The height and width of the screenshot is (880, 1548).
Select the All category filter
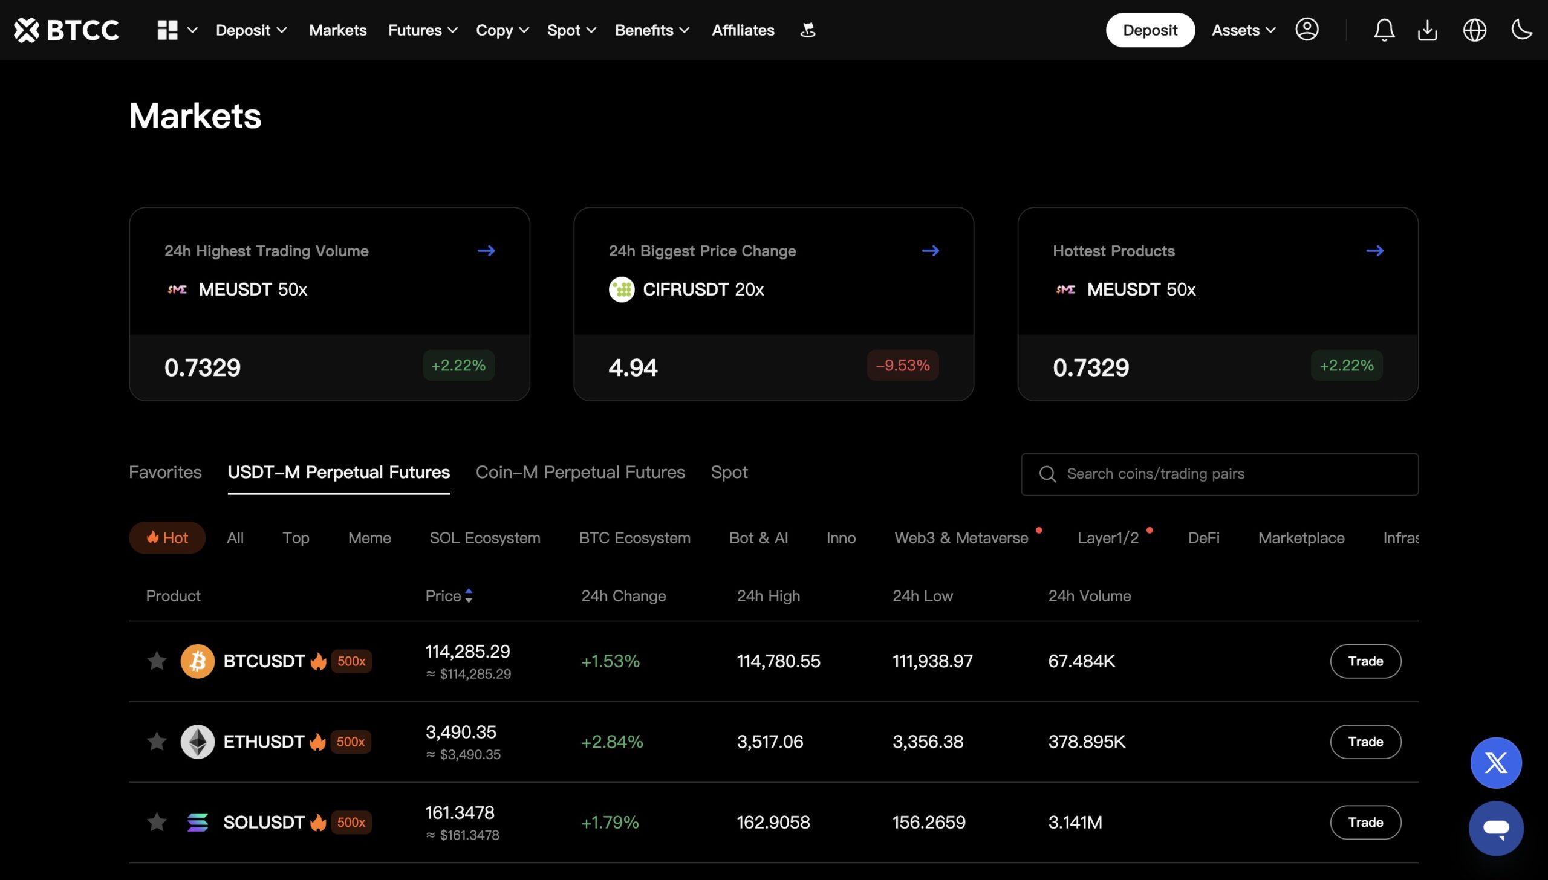(x=235, y=538)
